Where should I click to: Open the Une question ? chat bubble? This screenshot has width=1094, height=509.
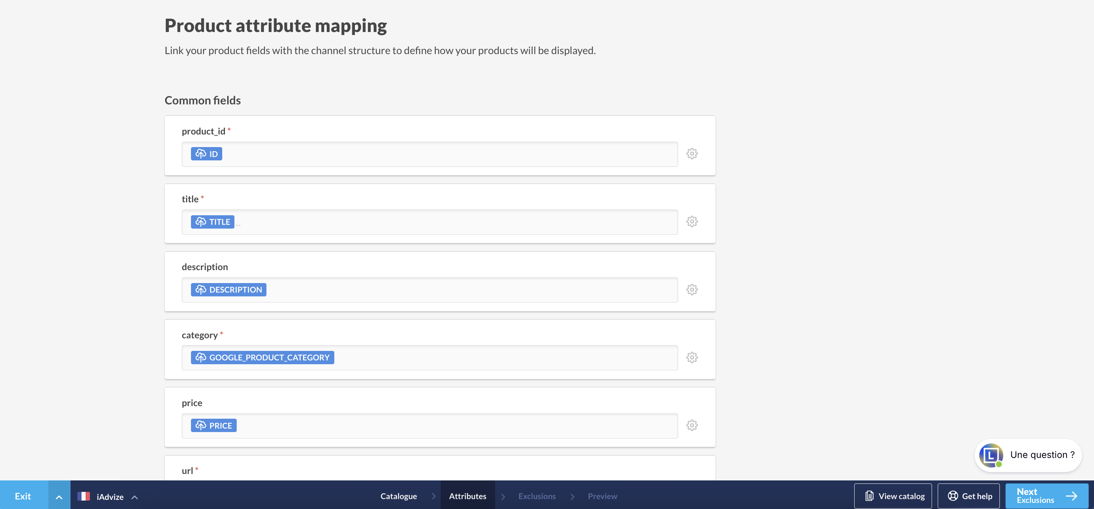click(1028, 456)
